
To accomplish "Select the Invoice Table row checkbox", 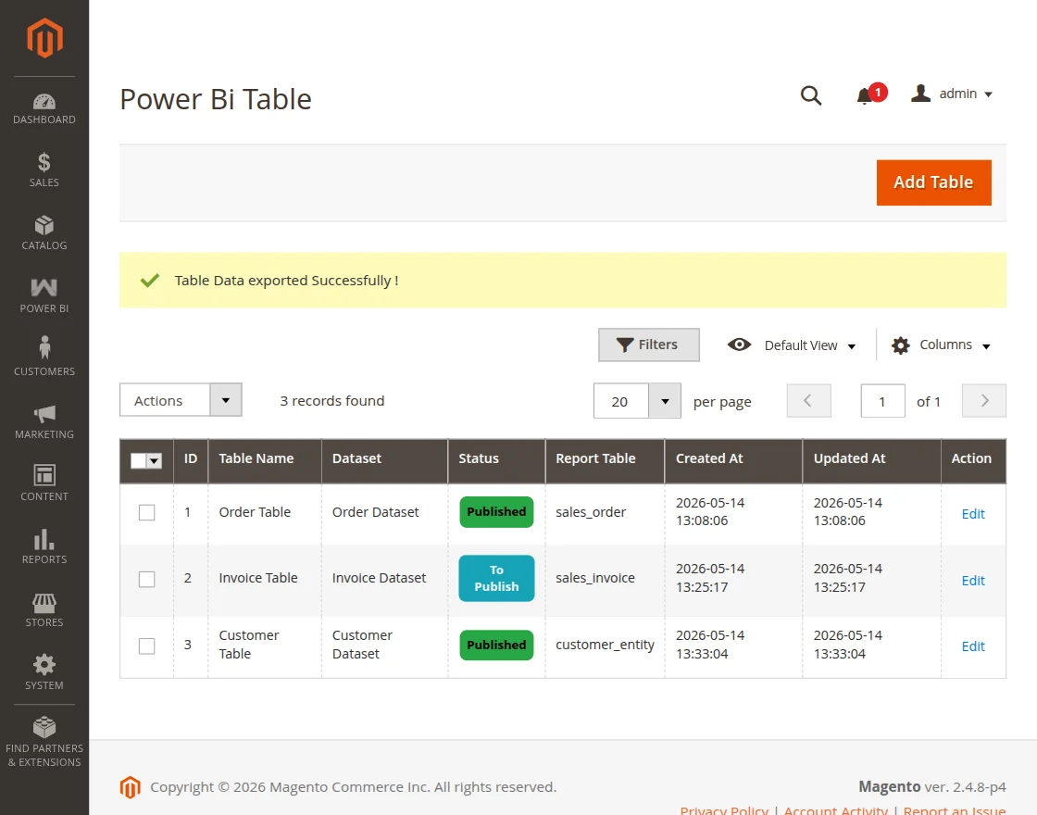I will point(147,580).
